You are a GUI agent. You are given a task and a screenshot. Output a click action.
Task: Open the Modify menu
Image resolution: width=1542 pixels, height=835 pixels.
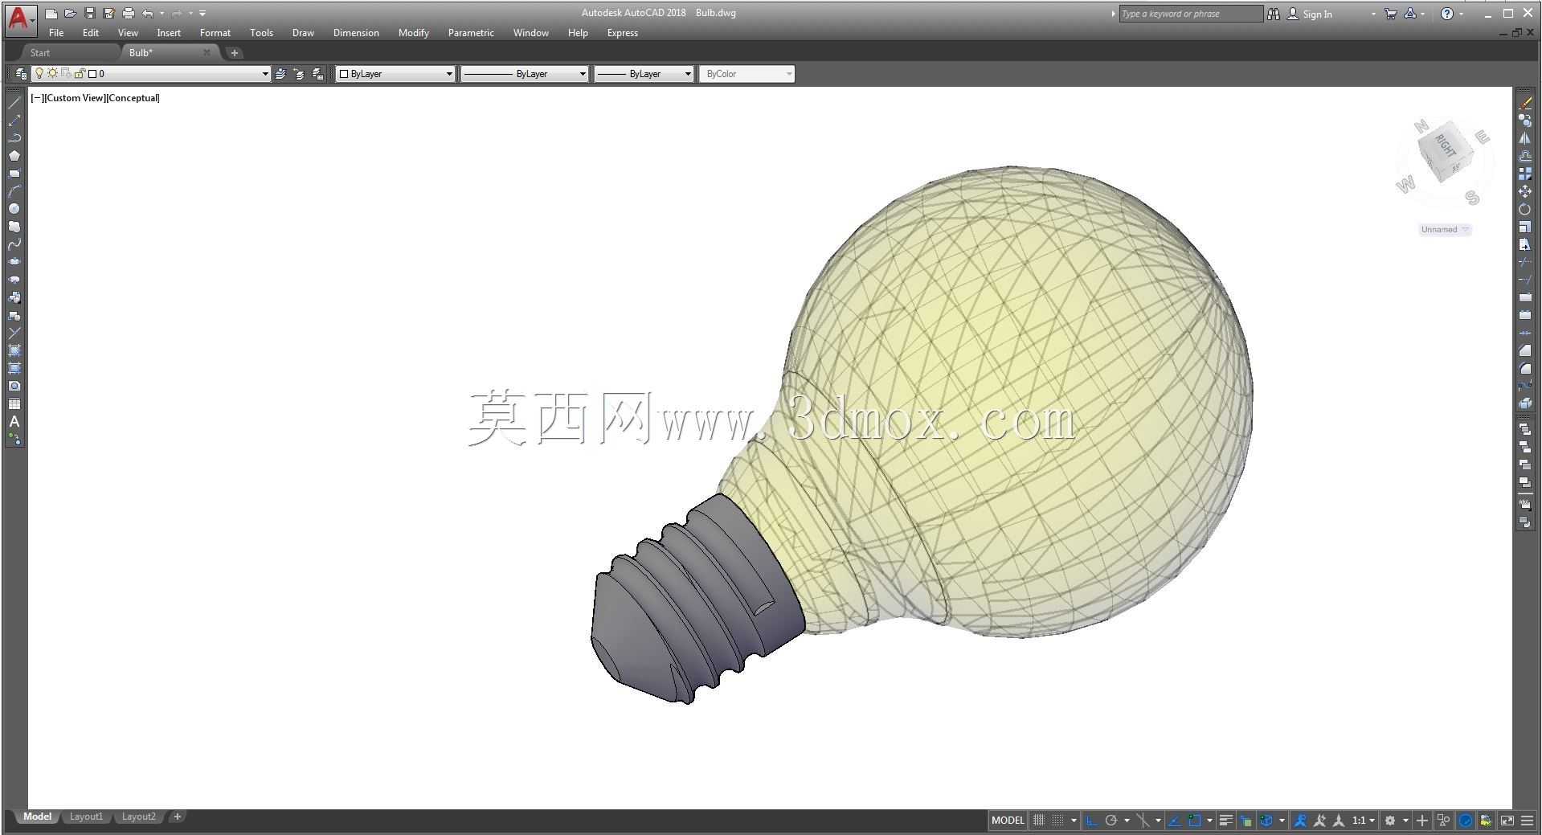413,33
